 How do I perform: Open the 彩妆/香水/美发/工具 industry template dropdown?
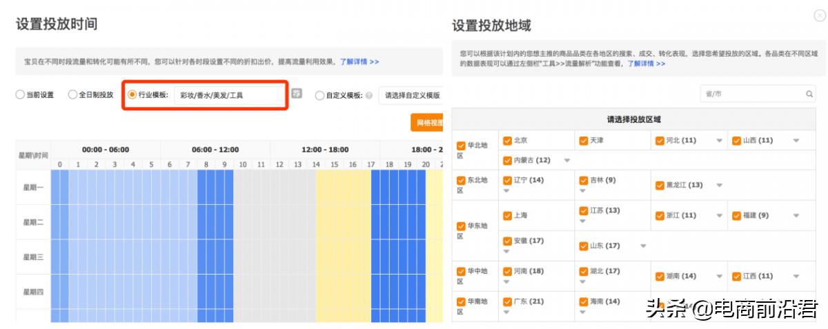point(229,95)
